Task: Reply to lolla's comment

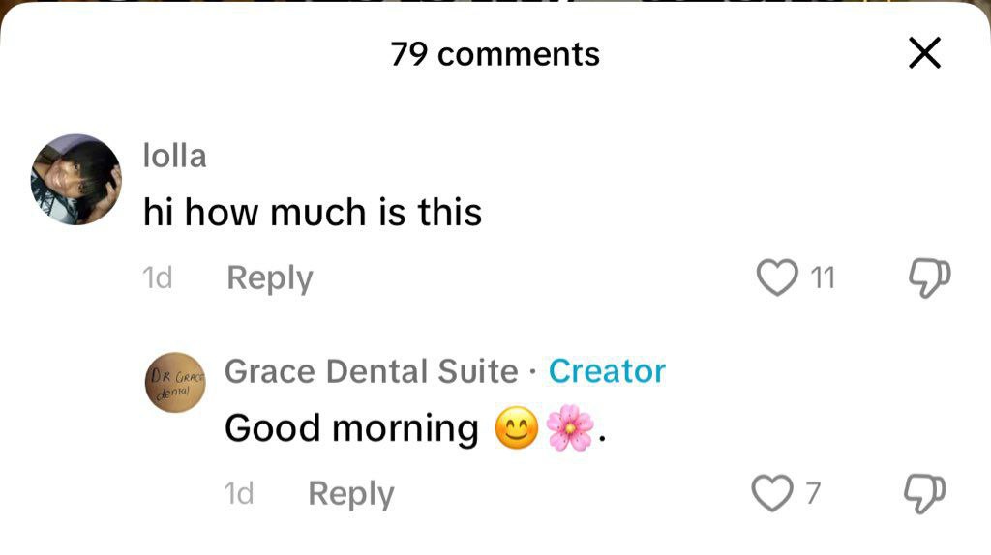Action: 269,278
